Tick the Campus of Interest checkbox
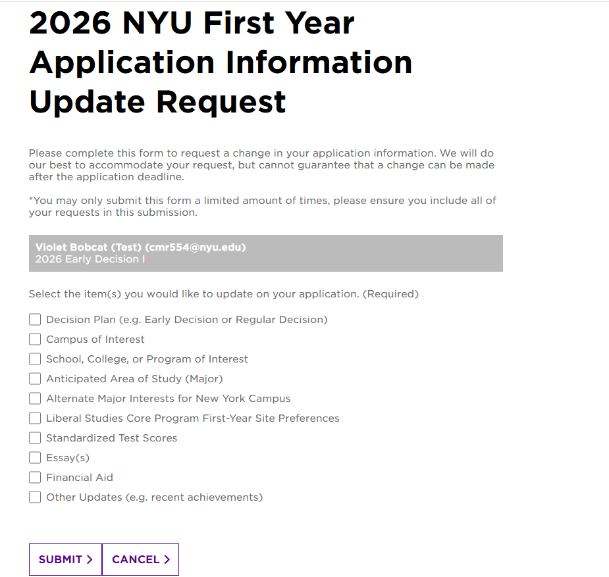Image resolution: width=609 pixels, height=577 pixels. (x=35, y=339)
